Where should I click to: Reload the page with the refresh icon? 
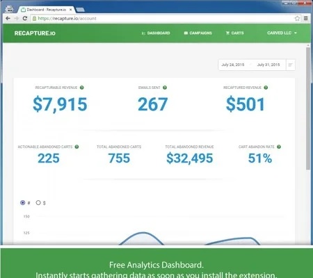[x=25, y=18]
